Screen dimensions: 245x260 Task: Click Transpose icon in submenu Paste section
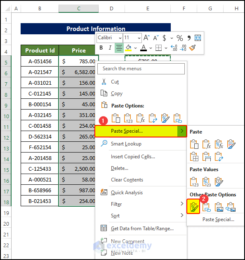pyautogui.click(x=219, y=157)
